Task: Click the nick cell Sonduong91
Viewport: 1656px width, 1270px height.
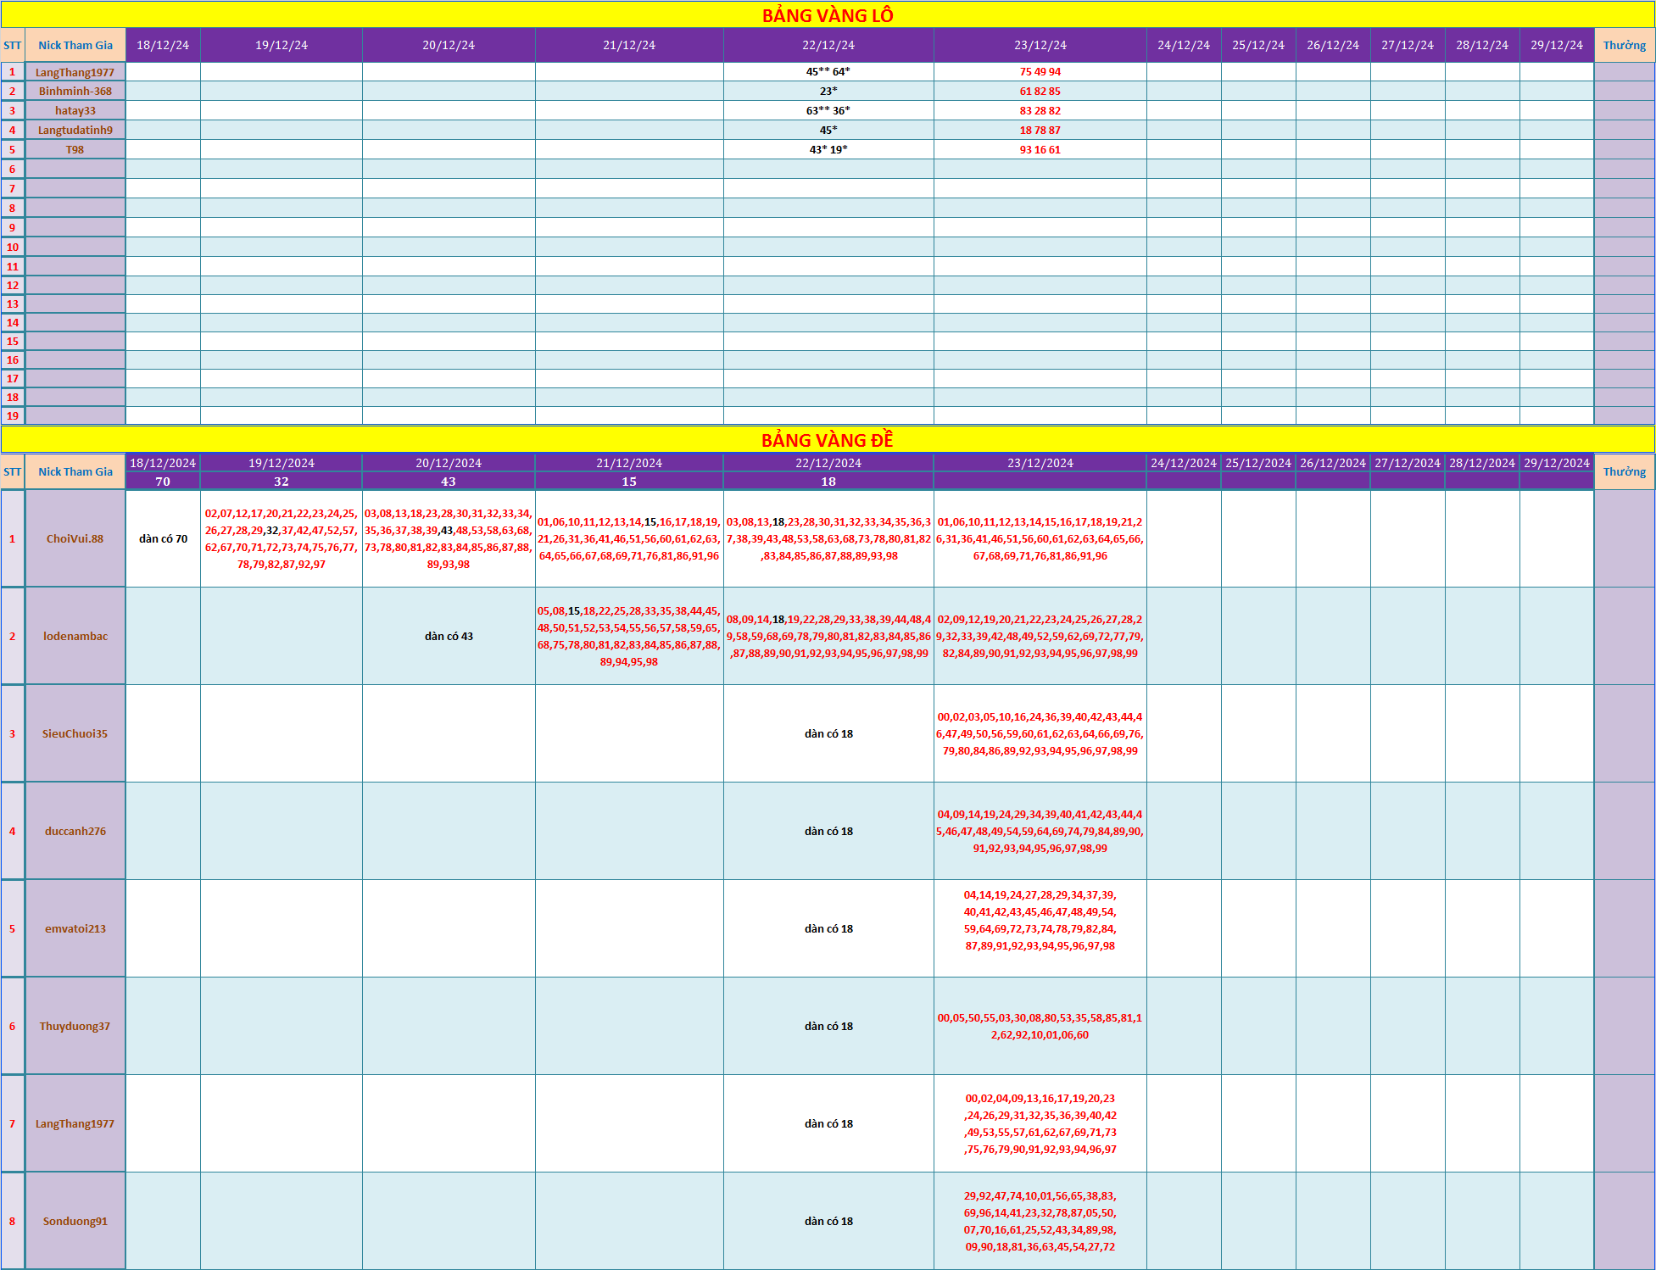Action: (75, 1222)
